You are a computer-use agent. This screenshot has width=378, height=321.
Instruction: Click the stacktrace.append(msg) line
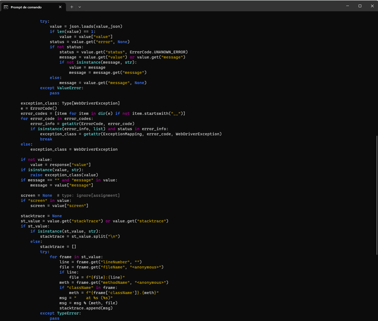86,308
